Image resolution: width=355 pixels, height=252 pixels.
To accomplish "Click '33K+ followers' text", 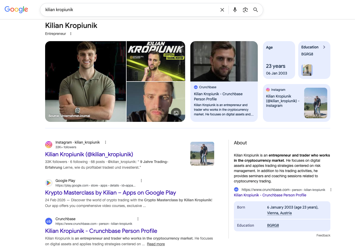I will point(66,147).
